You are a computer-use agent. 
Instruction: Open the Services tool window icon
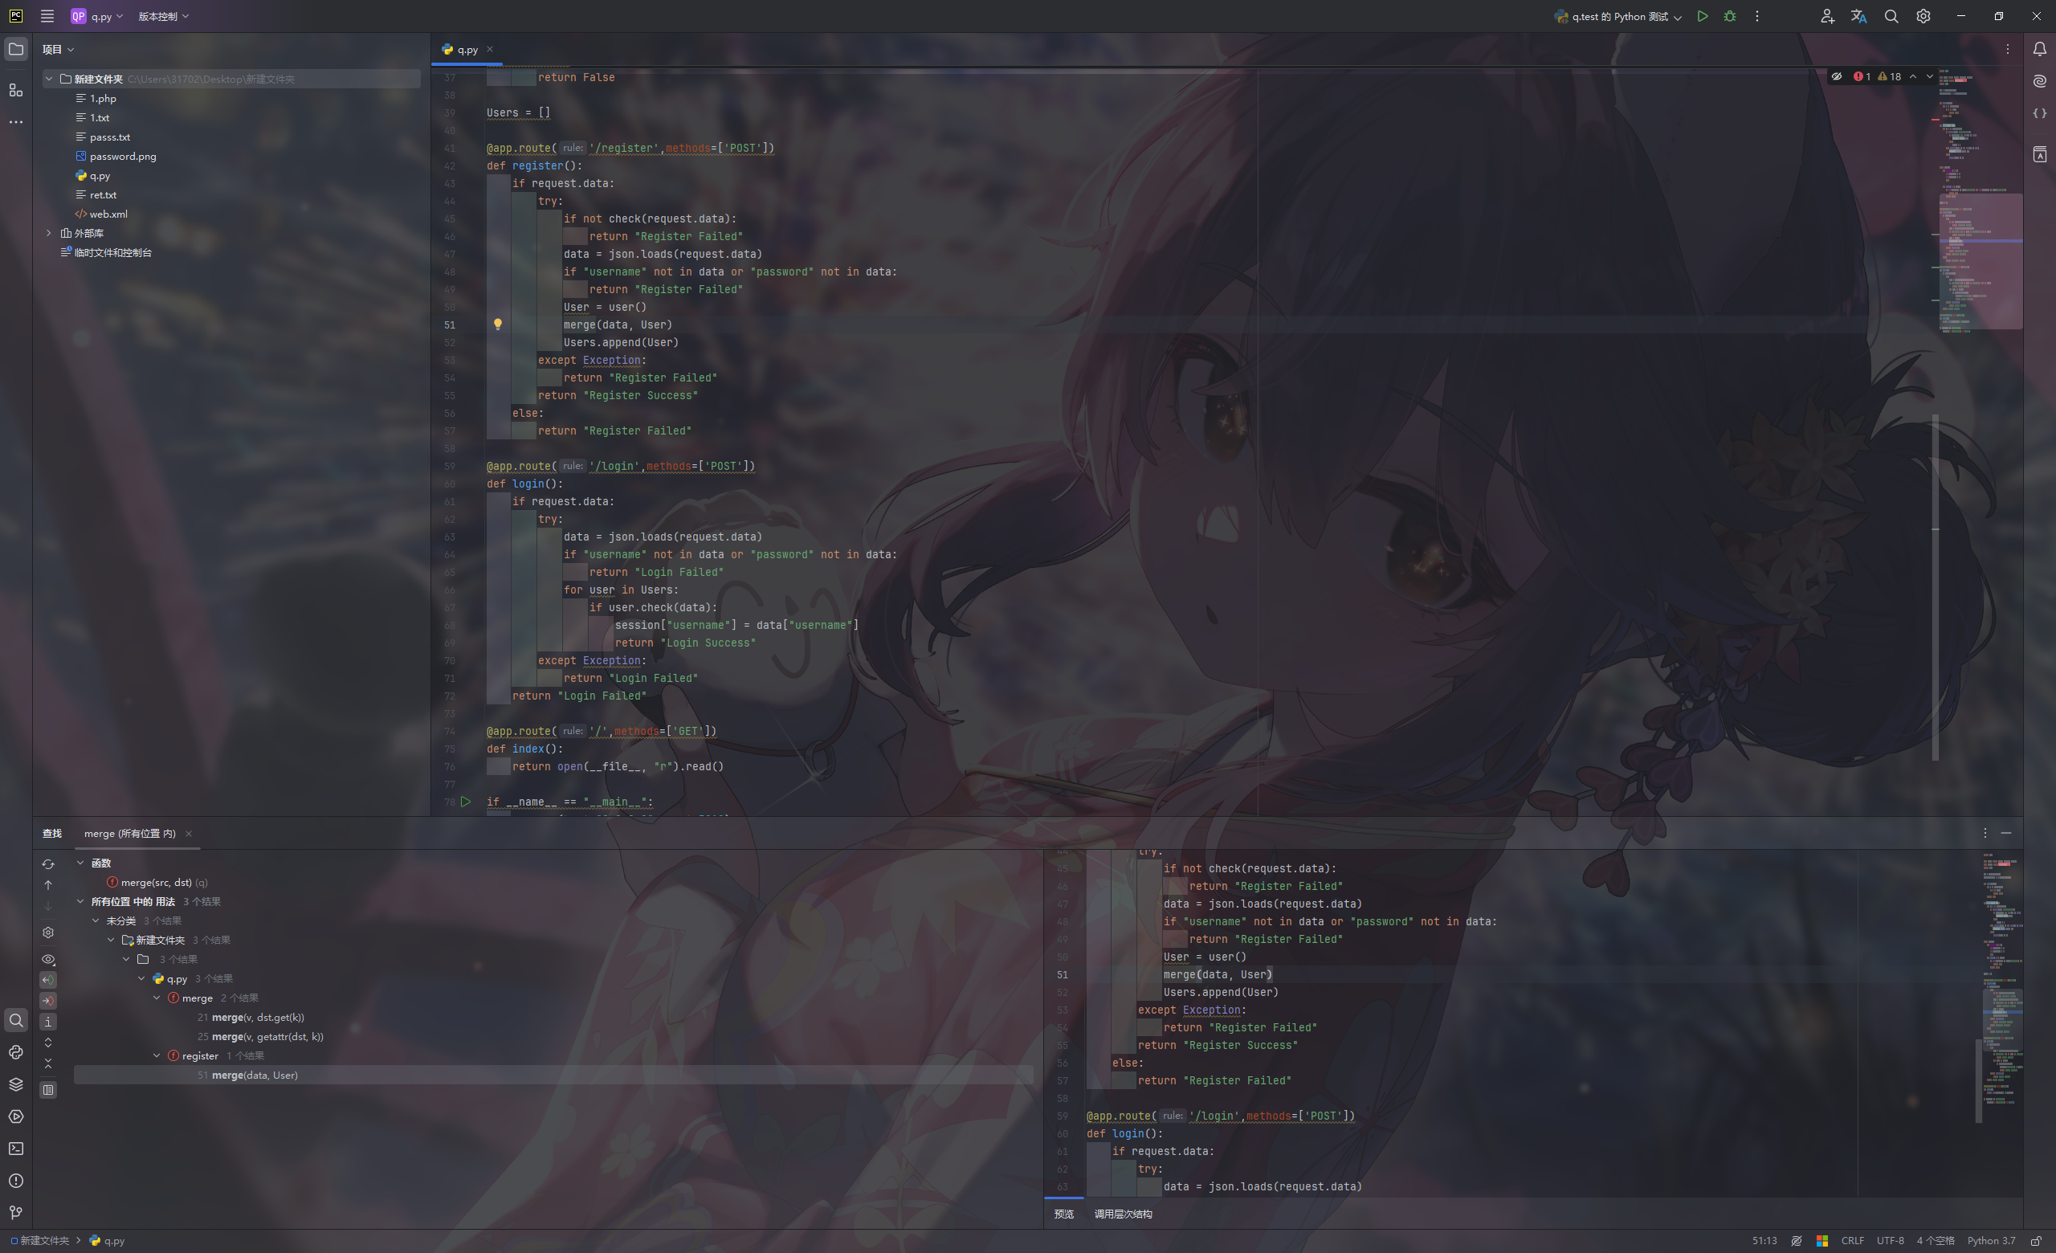coord(16,1116)
